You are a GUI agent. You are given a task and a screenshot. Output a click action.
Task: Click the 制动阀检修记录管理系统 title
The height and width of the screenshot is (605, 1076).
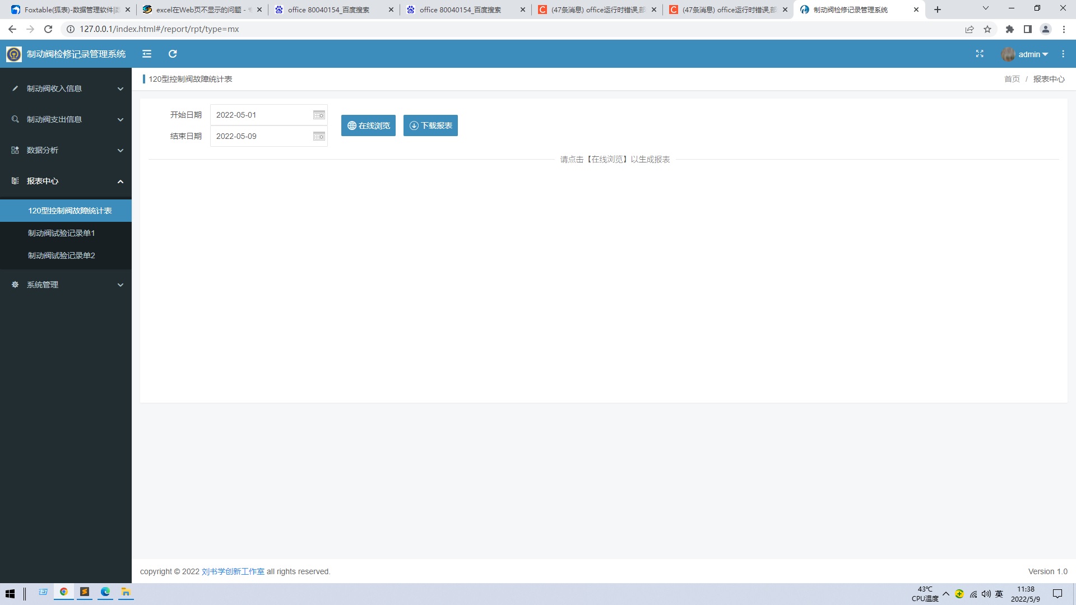pos(76,54)
